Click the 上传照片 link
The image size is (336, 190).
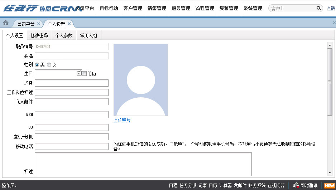click(122, 121)
